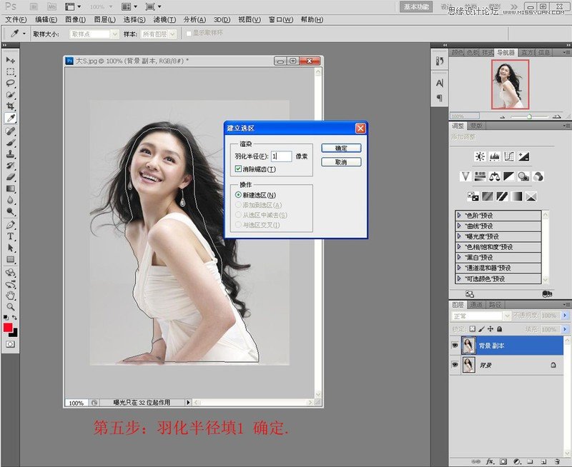Image resolution: width=572 pixels, height=467 pixels.
Task: Choose the Zoom magnifier tool
Action: coord(11,306)
